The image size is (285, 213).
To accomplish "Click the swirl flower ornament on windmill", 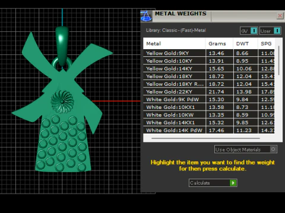I will click(x=62, y=102).
